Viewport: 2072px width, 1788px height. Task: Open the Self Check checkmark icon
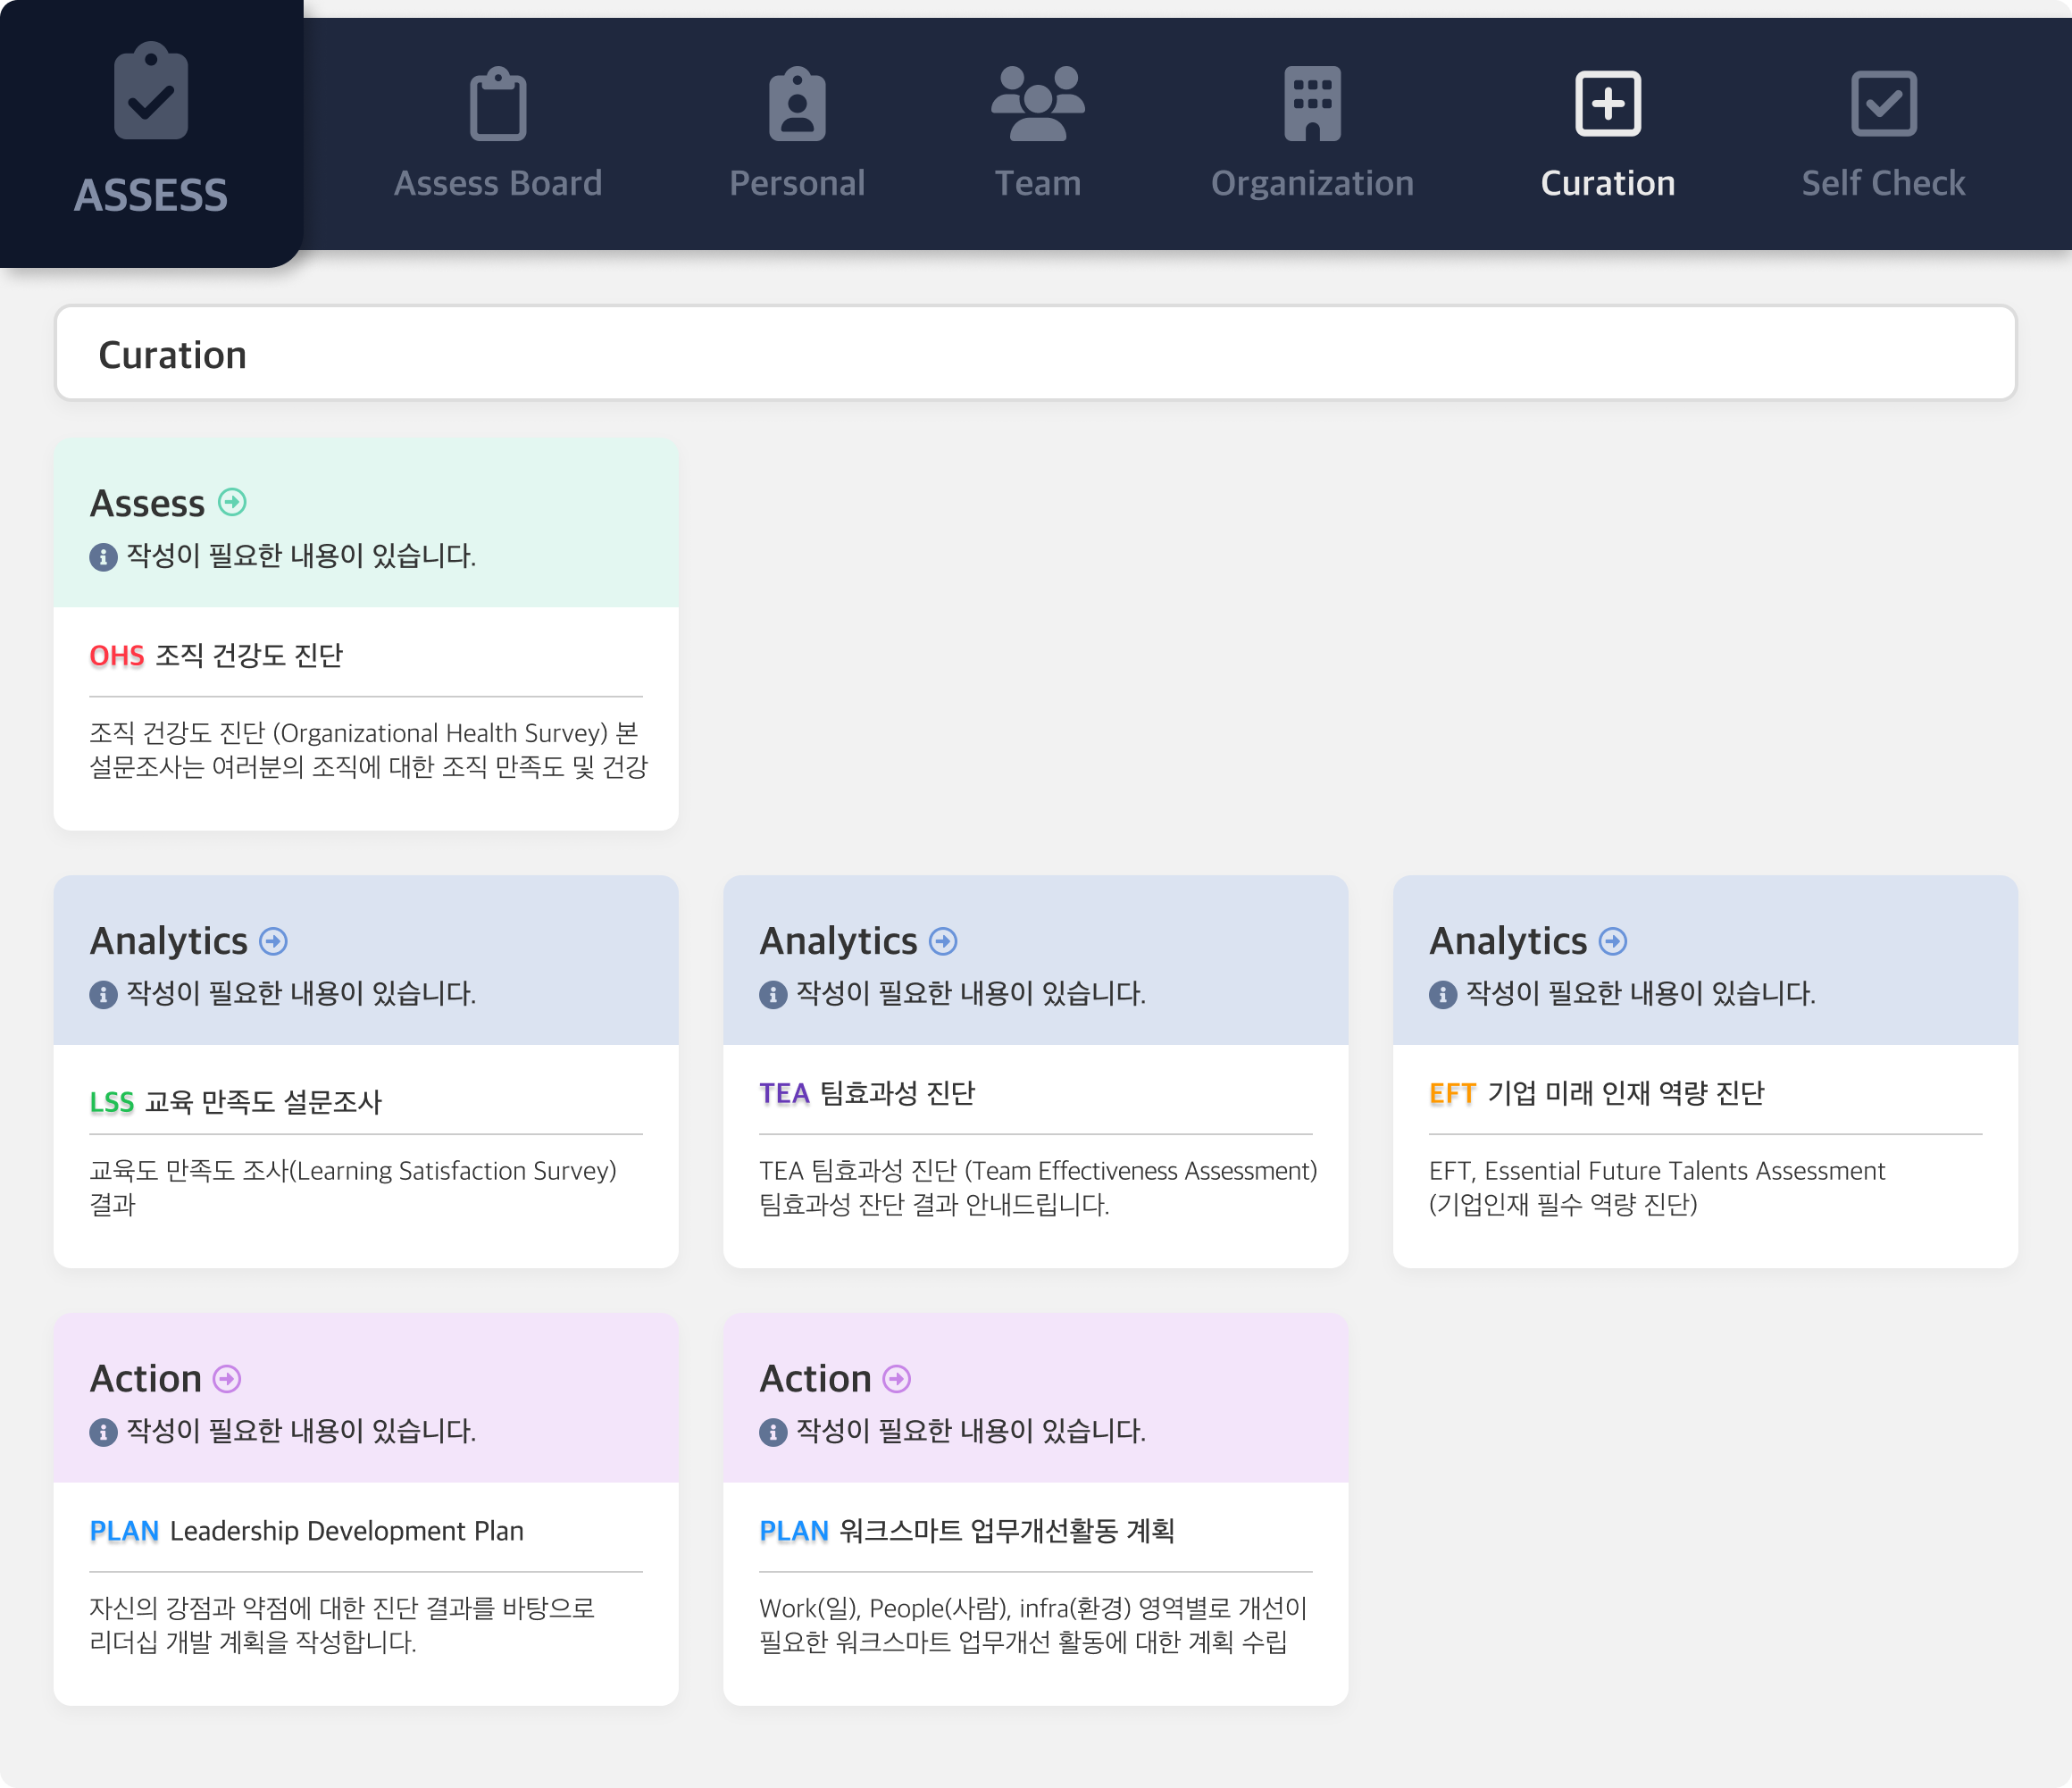click(1882, 103)
